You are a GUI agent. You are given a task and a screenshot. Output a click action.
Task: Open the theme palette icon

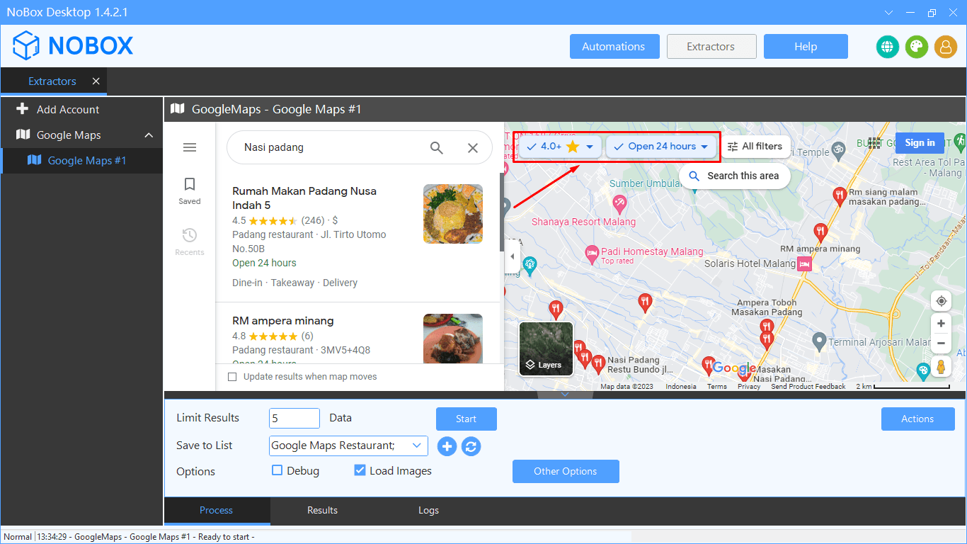(x=916, y=47)
